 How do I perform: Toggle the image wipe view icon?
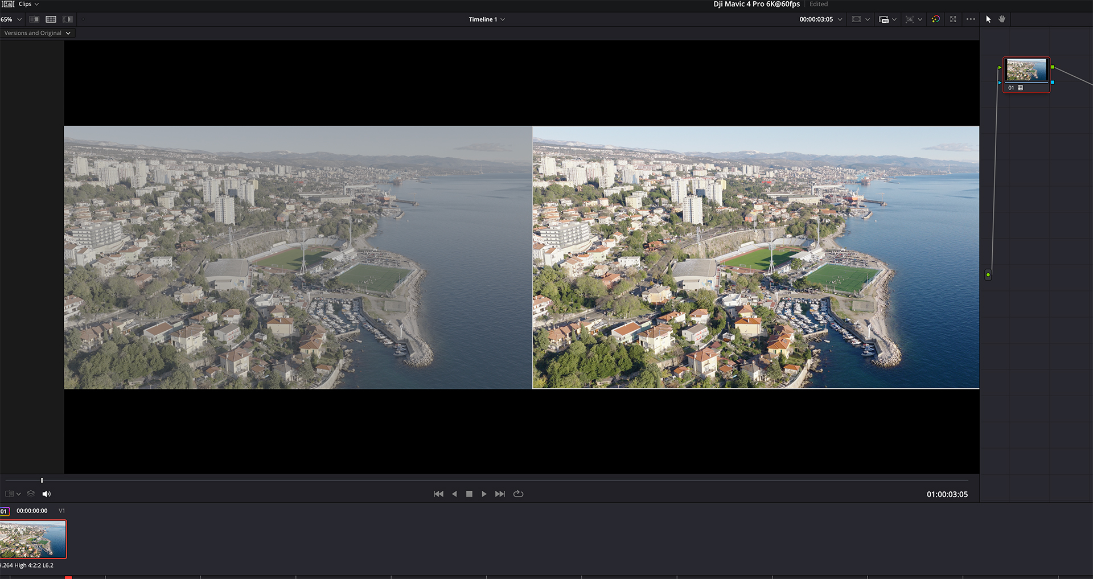pos(34,19)
